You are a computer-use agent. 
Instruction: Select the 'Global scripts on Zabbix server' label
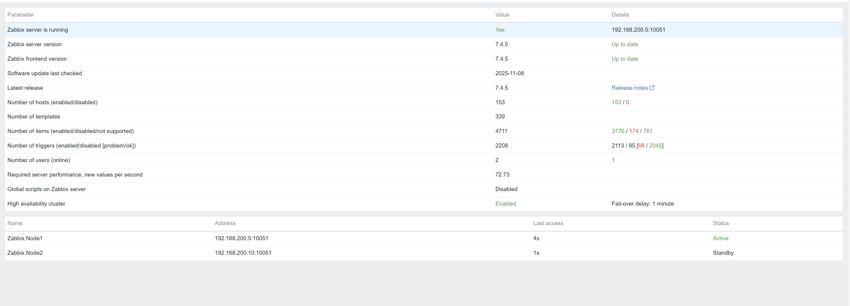click(46, 189)
